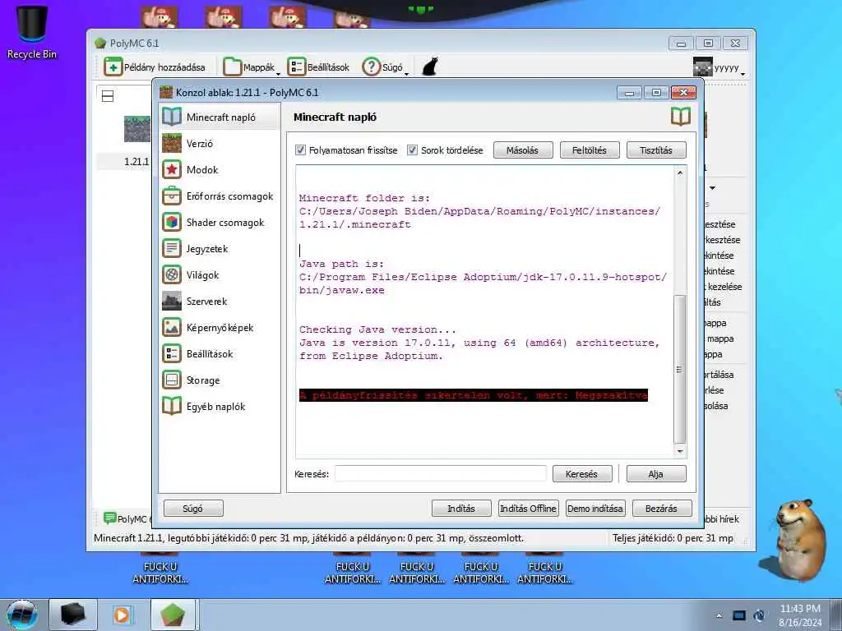Click the Tisztítás button
The image size is (842, 631).
pos(656,150)
